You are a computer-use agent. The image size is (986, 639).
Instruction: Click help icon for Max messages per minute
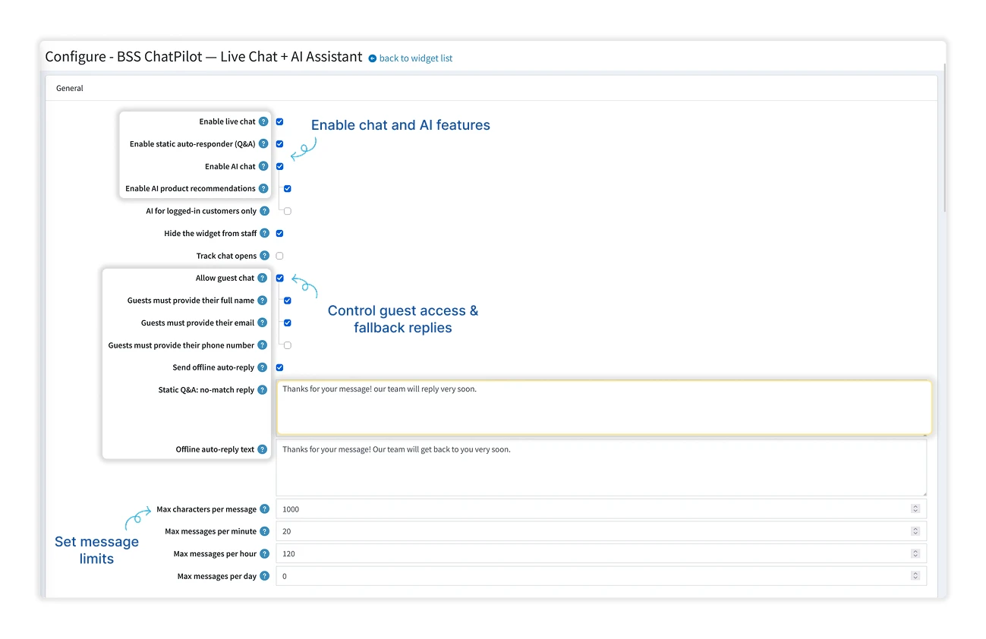pos(264,531)
